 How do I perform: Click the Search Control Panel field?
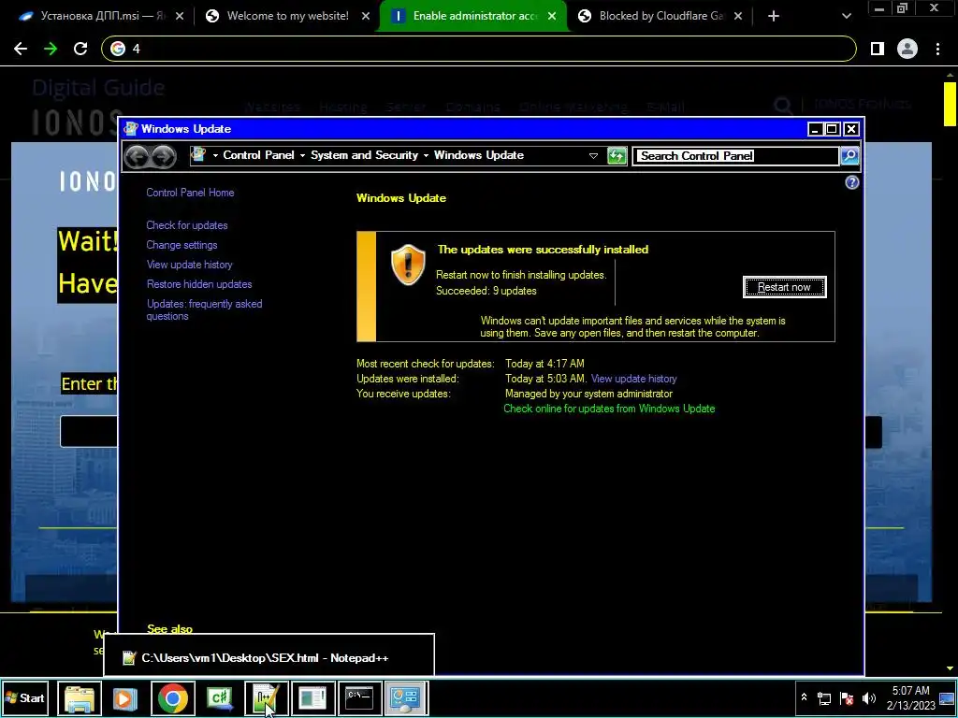click(x=735, y=156)
